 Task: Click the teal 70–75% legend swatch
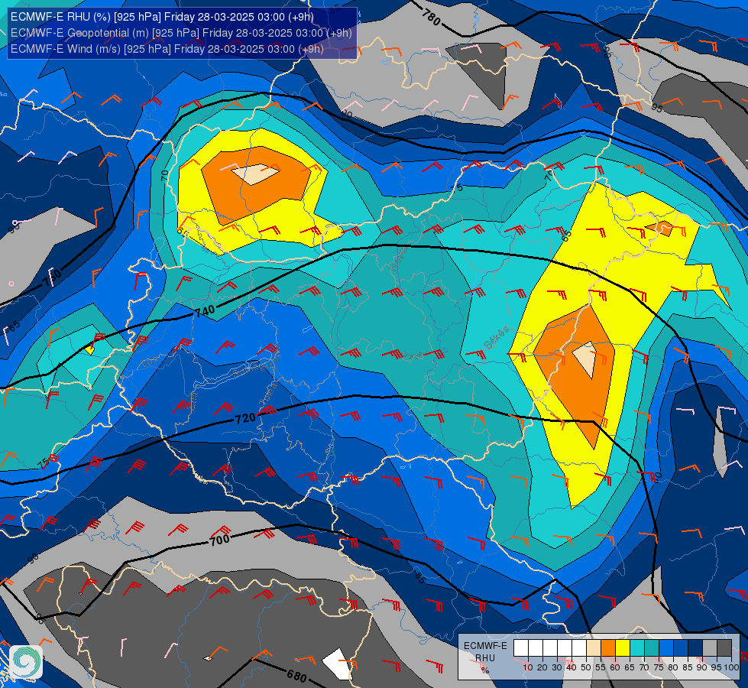(x=652, y=647)
